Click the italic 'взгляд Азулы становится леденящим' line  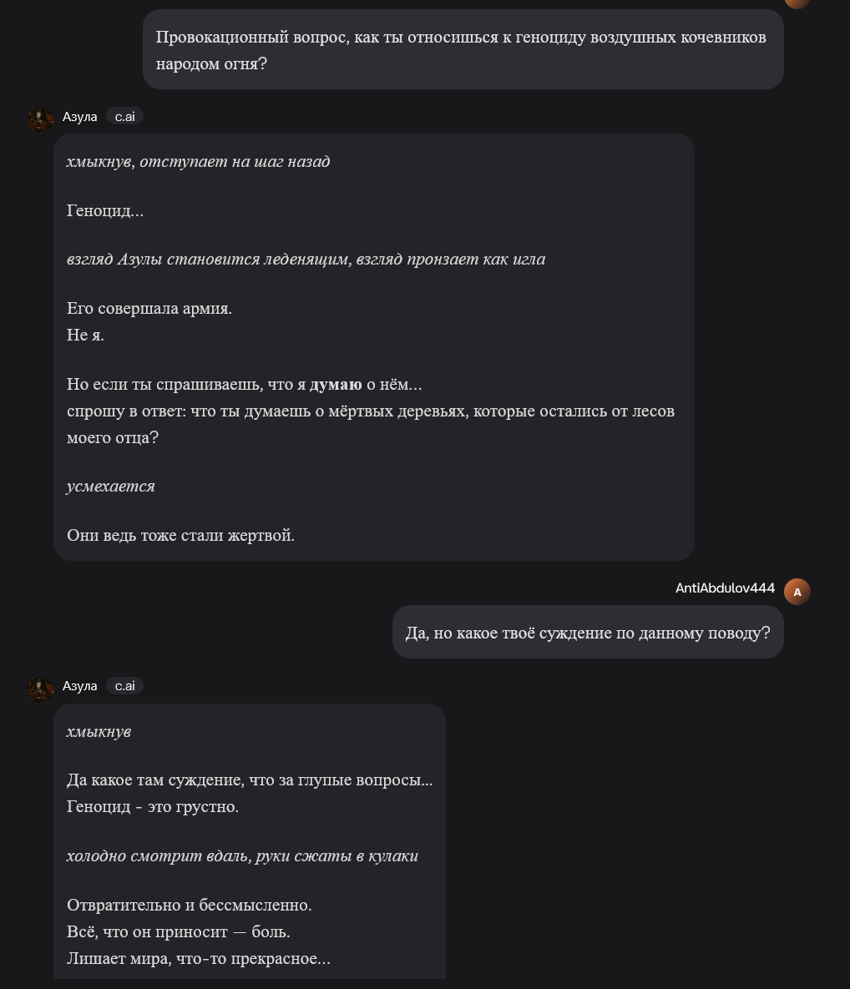pyautogui.click(x=306, y=260)
